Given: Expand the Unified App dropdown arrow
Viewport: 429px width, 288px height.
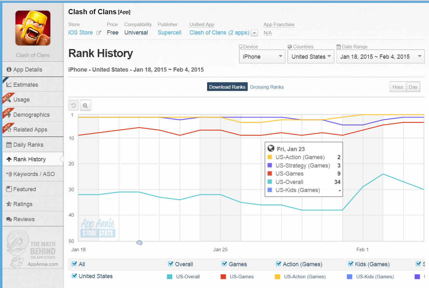Looking at the screenshot, I should [x=254, y=33].
